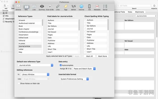158x99 pixels.
Task: Select Ser Editors field label
Action: click(63, 26)
